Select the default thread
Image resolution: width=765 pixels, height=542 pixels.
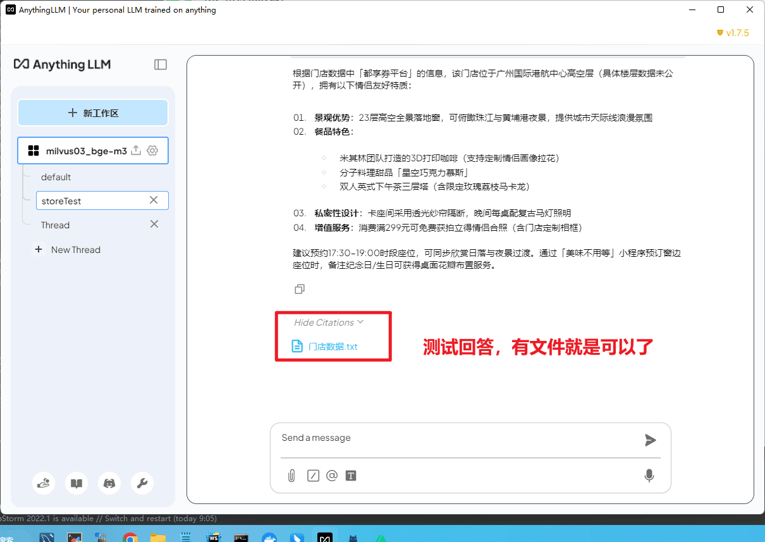tap(56, 177)
